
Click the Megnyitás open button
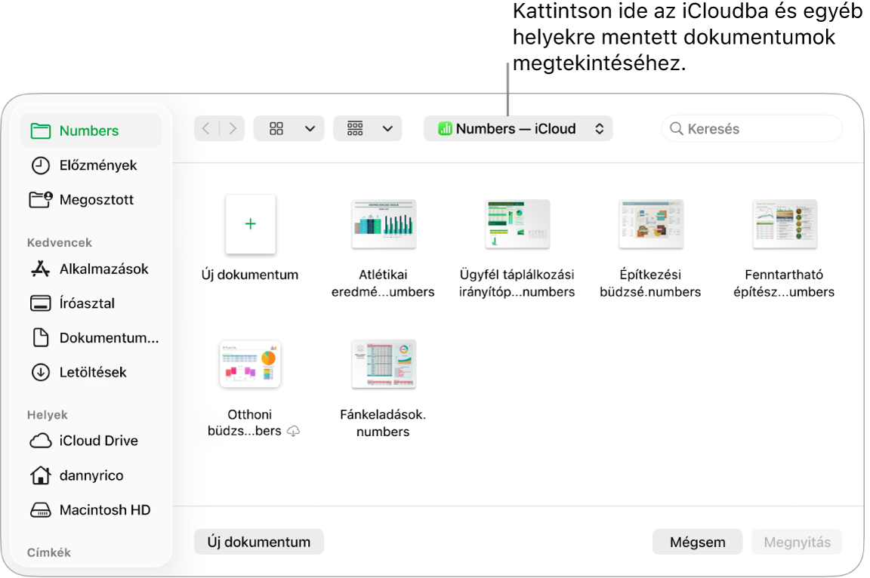coord(797,542)
